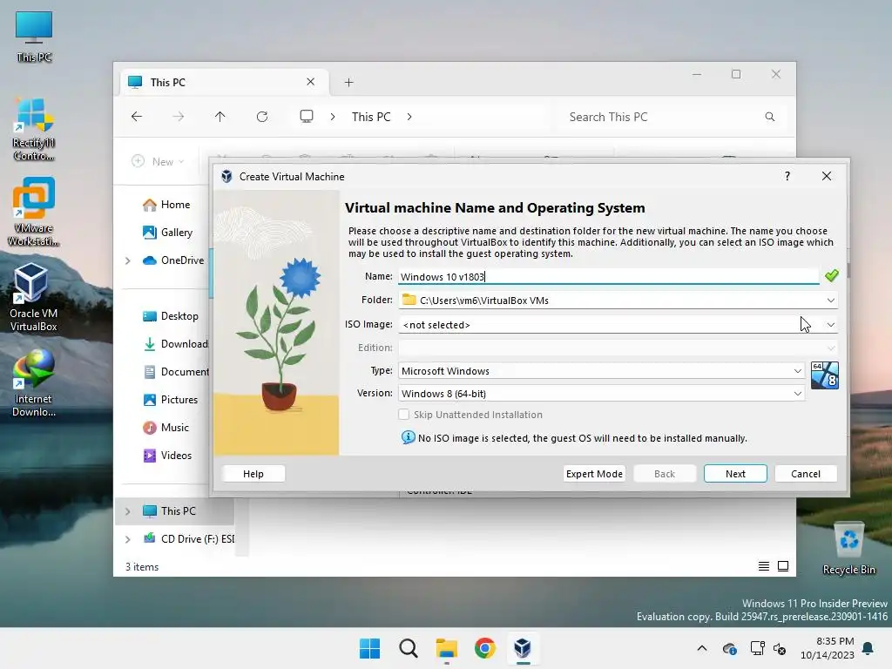This screenshot has width=892, height=669.
Task: Switch Explorer to details view
Action: (764, 566)
